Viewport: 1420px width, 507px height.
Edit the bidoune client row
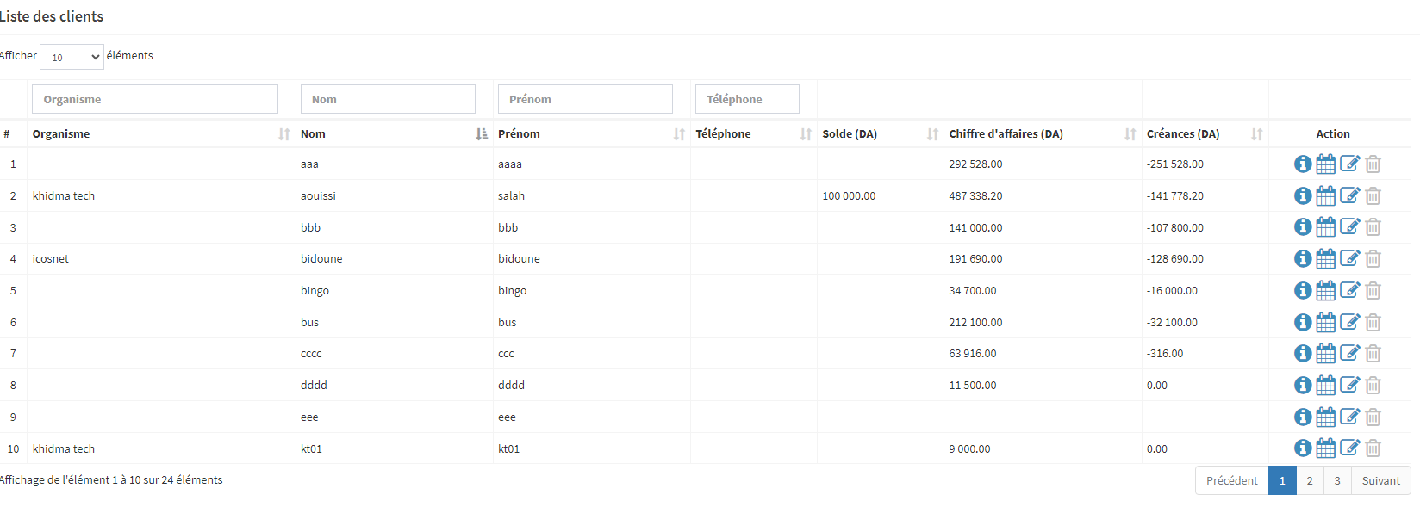click(x=1349, y=258)
